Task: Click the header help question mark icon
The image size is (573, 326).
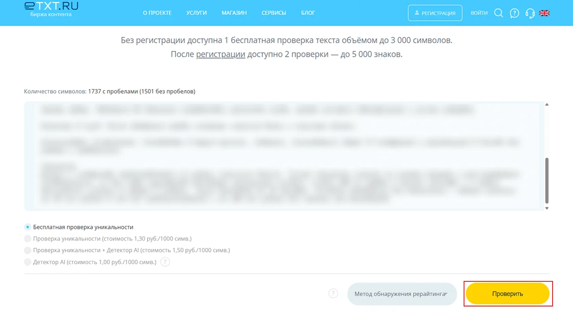Action: pos(514,13)
